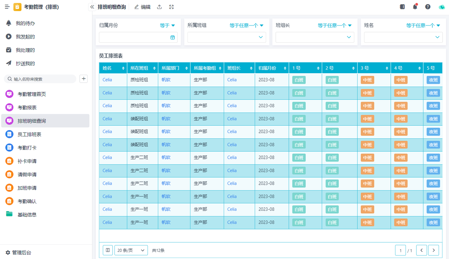
Task: Click the 编辑 button in toolbar
Action: pos(142,7)
